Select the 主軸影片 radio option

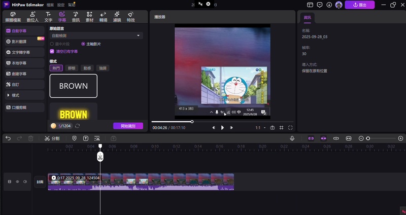pyautogui.click(x=83, y=44)
